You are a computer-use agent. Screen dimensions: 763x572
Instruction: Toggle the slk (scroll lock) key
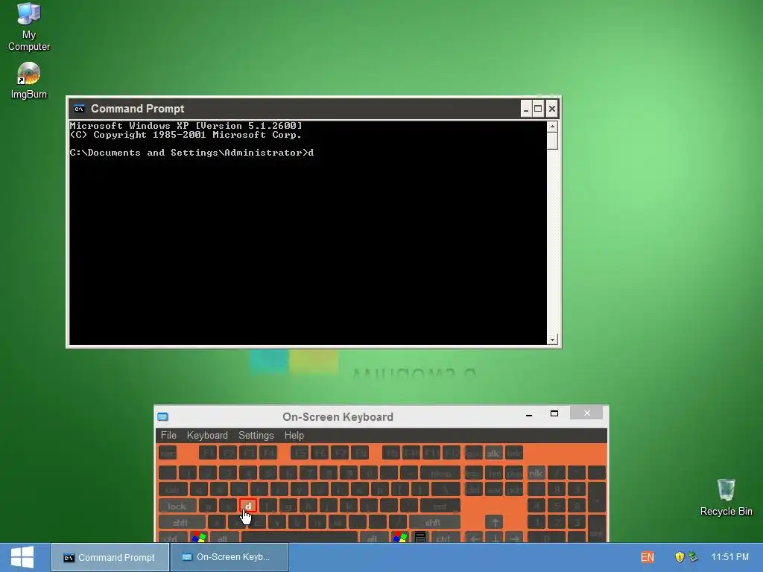pyautogui.click(x=494, y=454)
